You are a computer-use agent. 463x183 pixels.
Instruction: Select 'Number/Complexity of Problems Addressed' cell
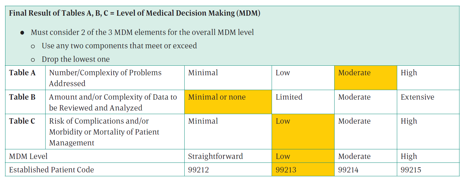tap(115, 78)
